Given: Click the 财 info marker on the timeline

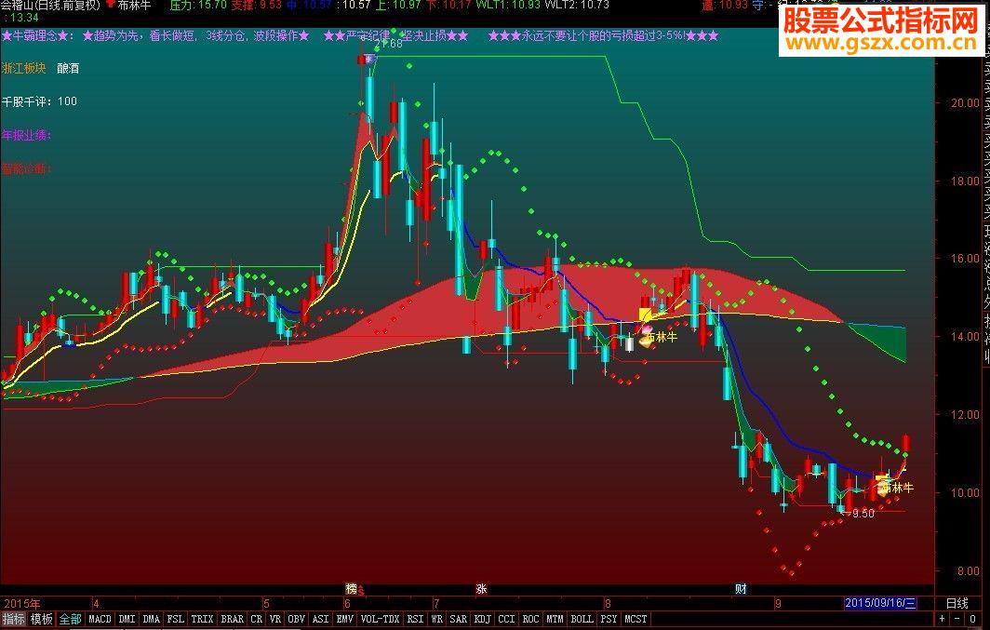Looking at the screenshot, I should [x=741, y=589].
